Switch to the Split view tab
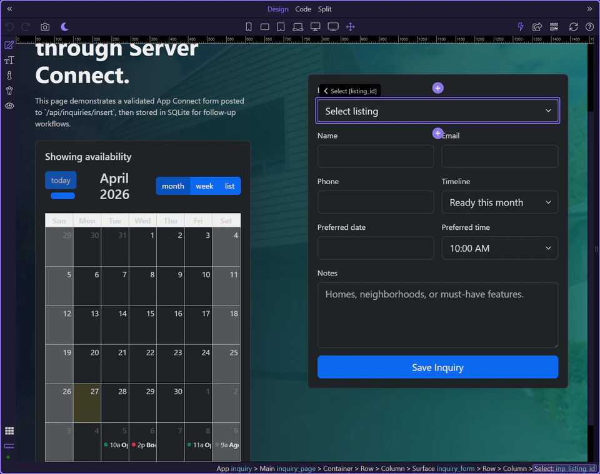Image resolution: width=600 pixels, height=474 pixels. 324,9
